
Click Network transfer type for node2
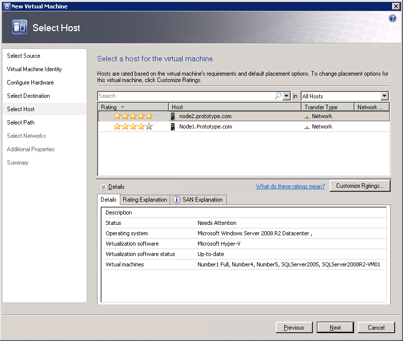(322, 116)
